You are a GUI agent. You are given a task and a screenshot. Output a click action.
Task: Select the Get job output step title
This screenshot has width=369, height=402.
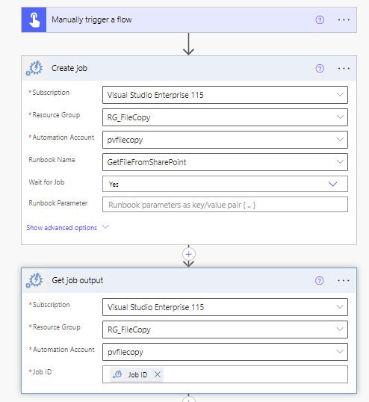(78, 280)
